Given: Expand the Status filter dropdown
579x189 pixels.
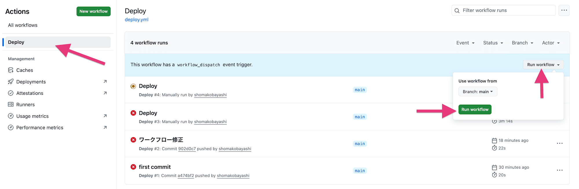Looking at the screenshot, I should click(x=493, y=43).
